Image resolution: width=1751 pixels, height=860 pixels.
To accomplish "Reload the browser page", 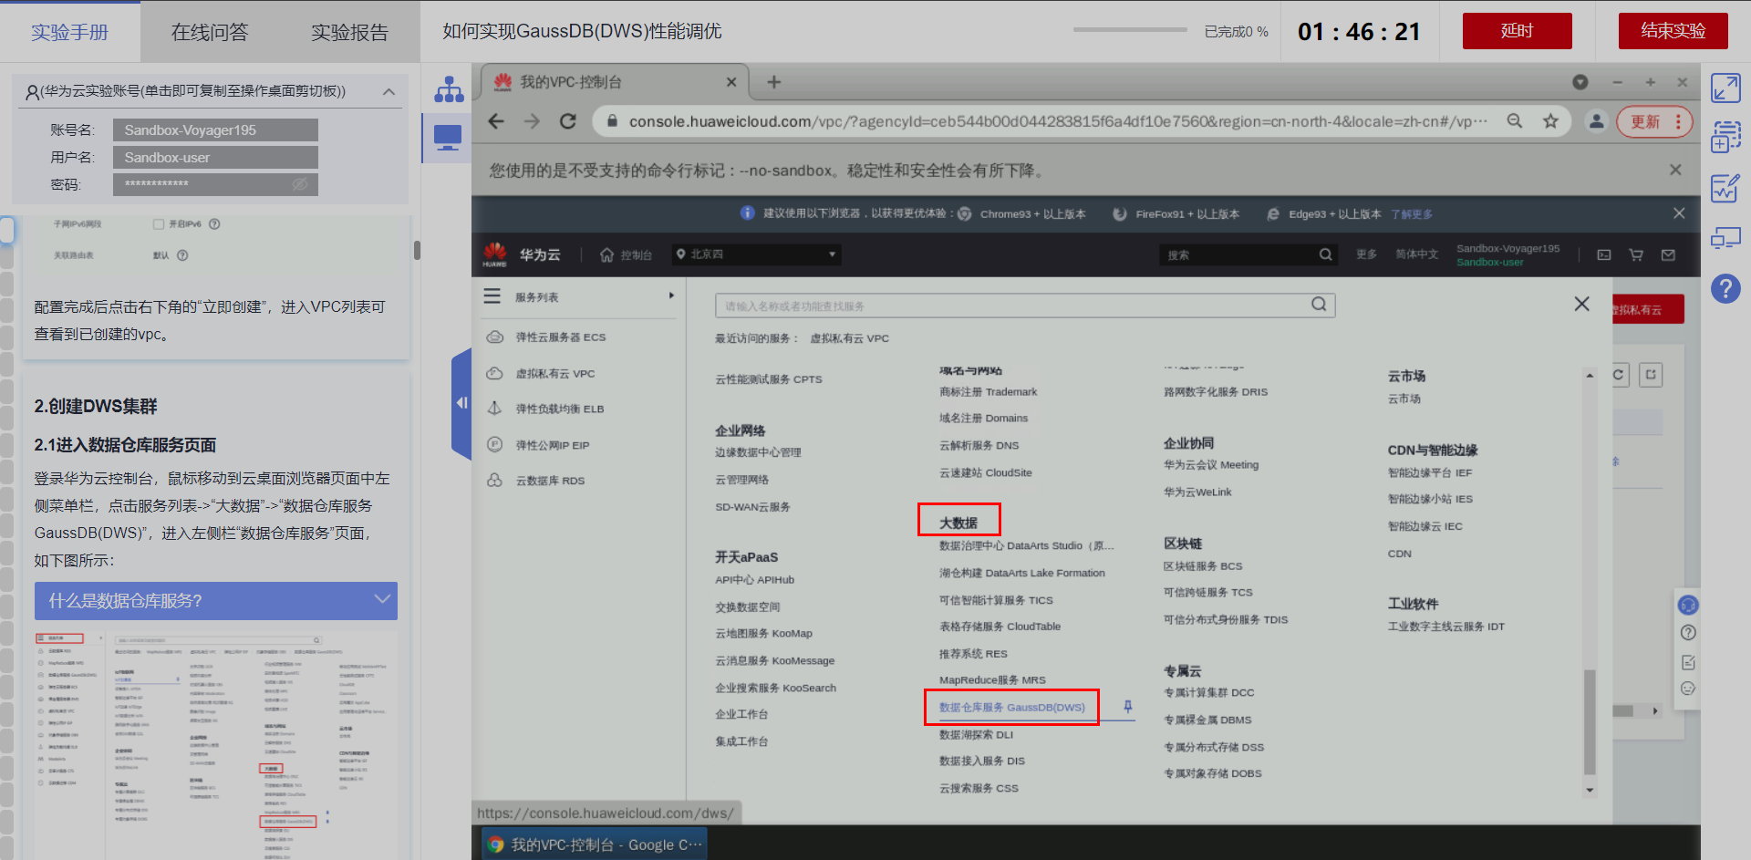I will click(x=568, y=121).
